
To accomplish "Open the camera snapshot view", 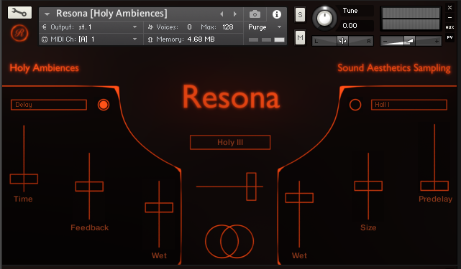I will pos(255,14).
